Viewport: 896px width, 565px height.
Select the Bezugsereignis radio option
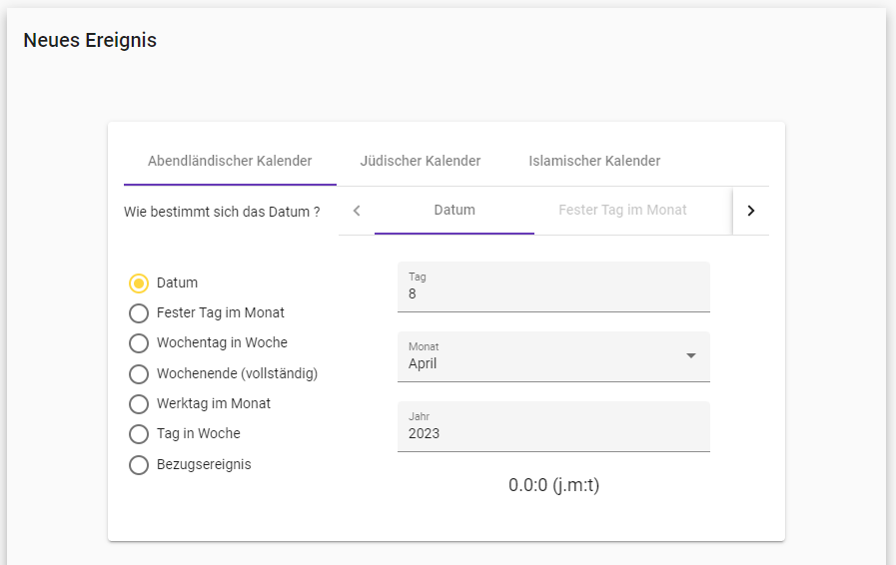(x=139, y=465)
